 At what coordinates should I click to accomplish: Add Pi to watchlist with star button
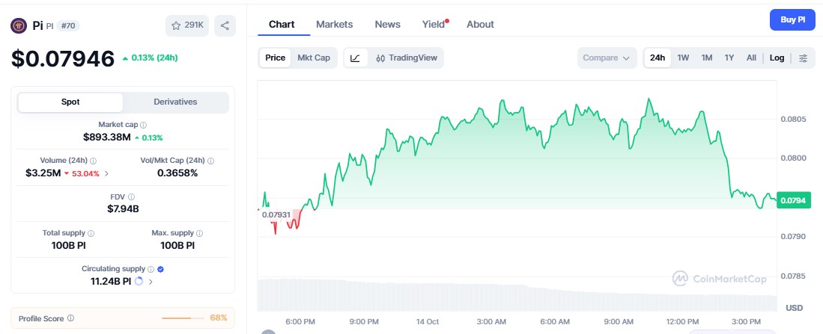click(187, 25)
